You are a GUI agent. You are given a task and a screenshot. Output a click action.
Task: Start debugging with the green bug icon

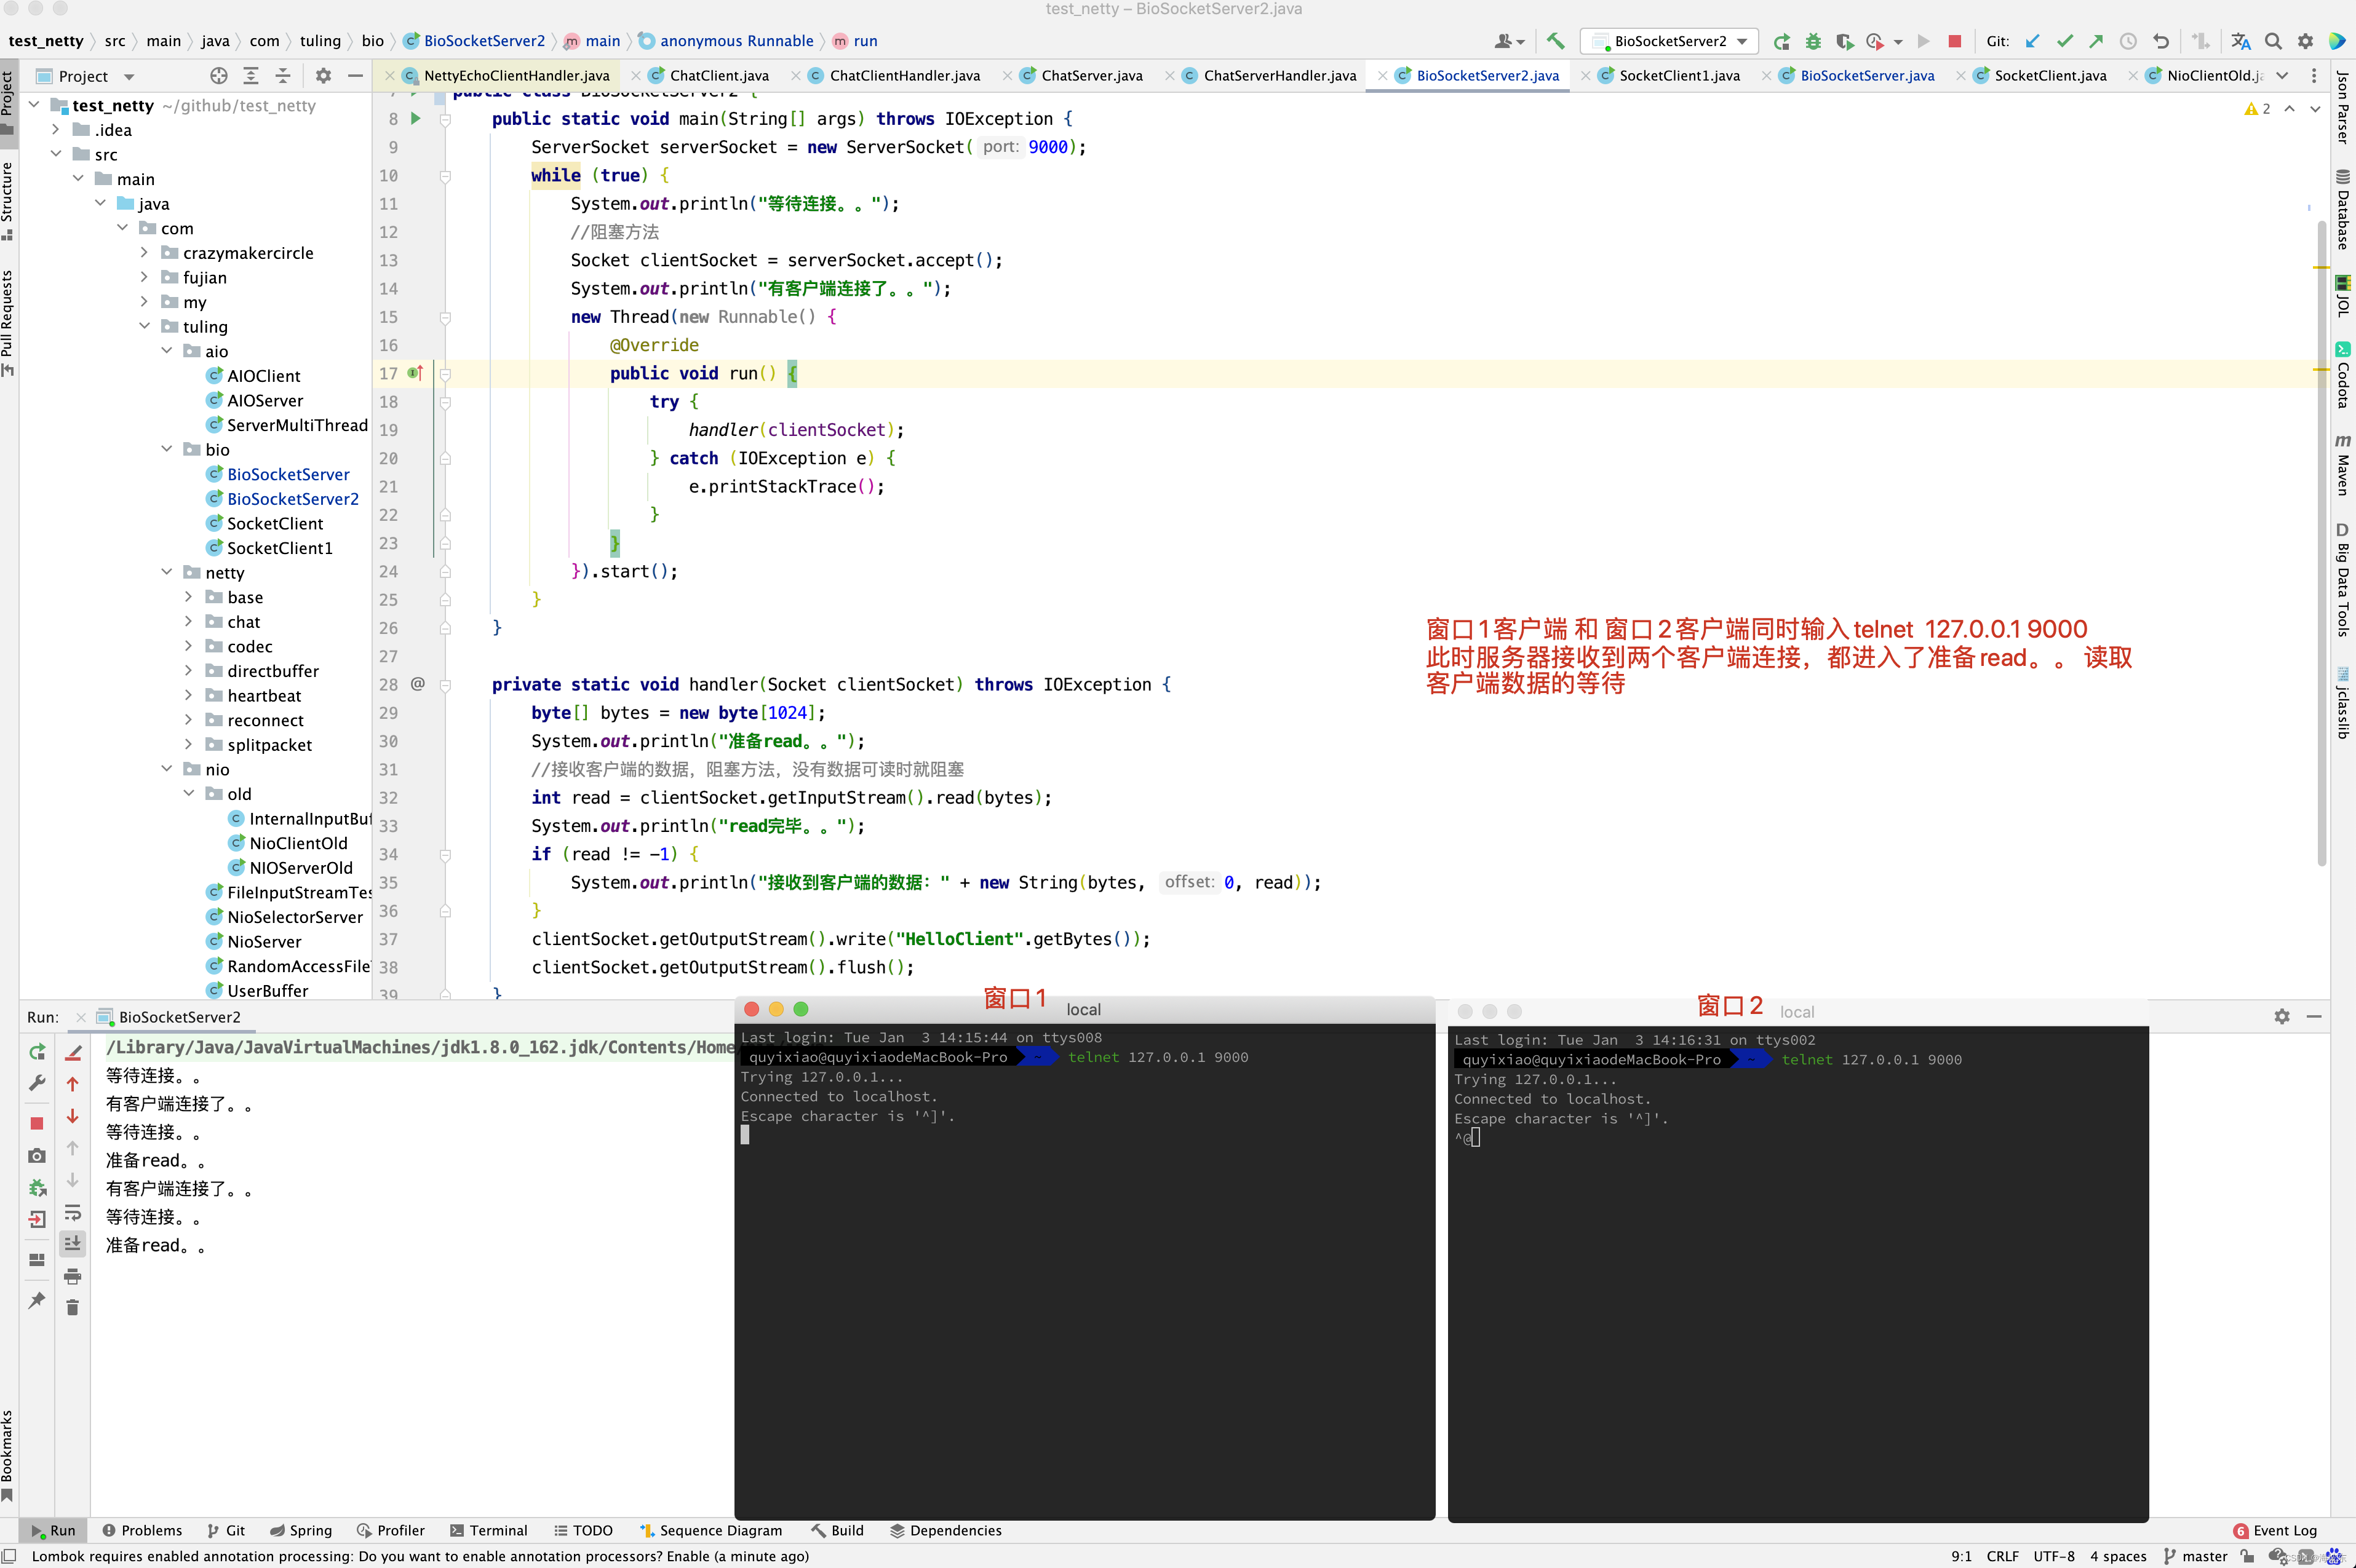tap(1813, 41)
